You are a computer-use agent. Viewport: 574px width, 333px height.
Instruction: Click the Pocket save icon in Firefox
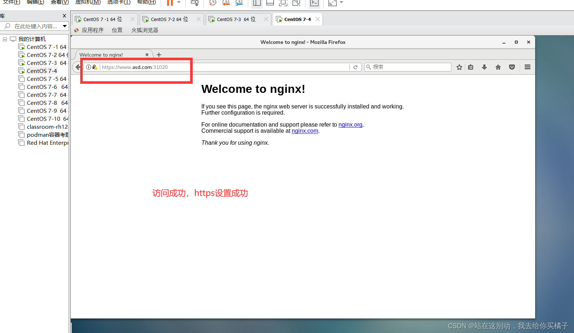pos(512,67)
